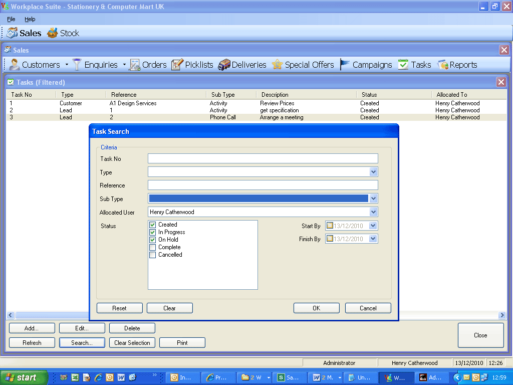
Task: Click the Picklists clipboard icon
Action: click(x=177, y=65)
